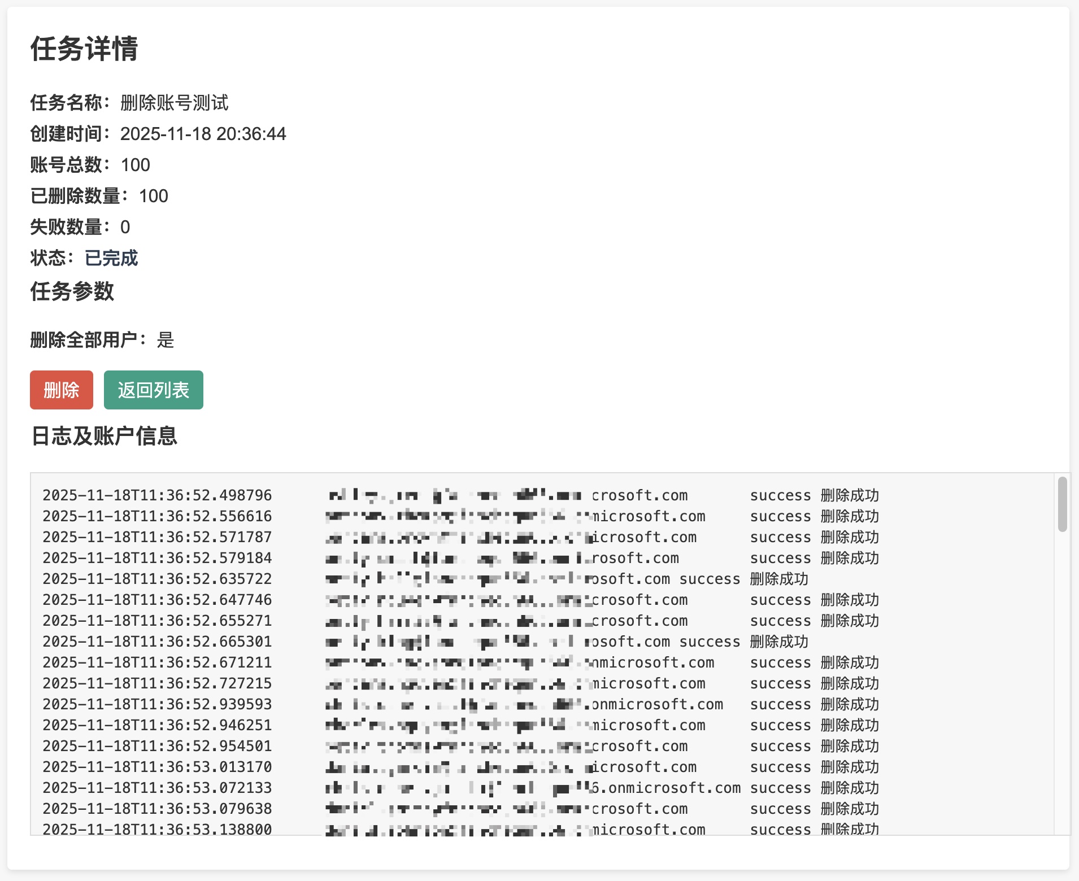Viewport: 1079px width, 881px height.
Task: Click the log timestamp ending in 52.727215
Action: coord(157,683)
